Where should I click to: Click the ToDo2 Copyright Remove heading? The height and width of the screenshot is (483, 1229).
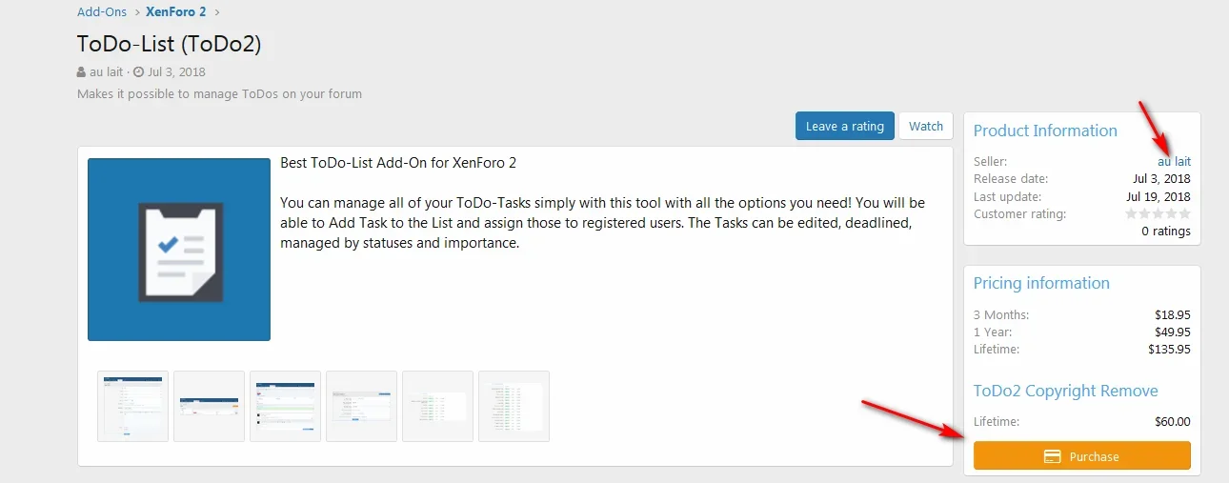coord(1066,391)
